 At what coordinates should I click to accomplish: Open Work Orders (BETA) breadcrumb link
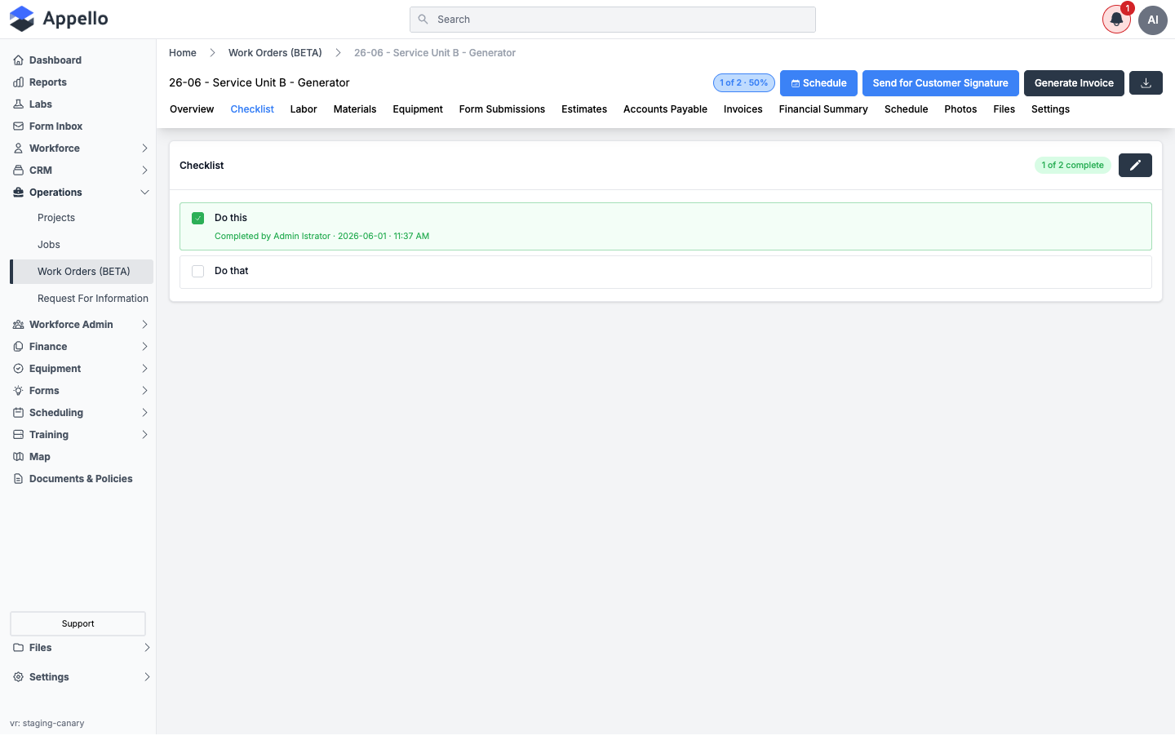click(x=275, y=53)
